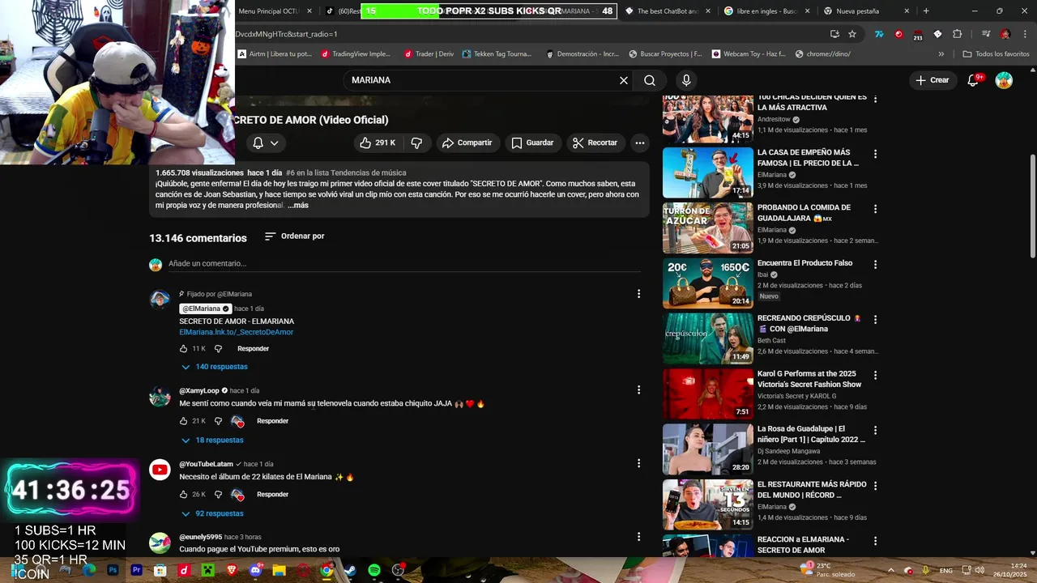Open options menu for pinned comment
Image resolution: width=1037 pixels, height=583 pixels.
(638, 294)
